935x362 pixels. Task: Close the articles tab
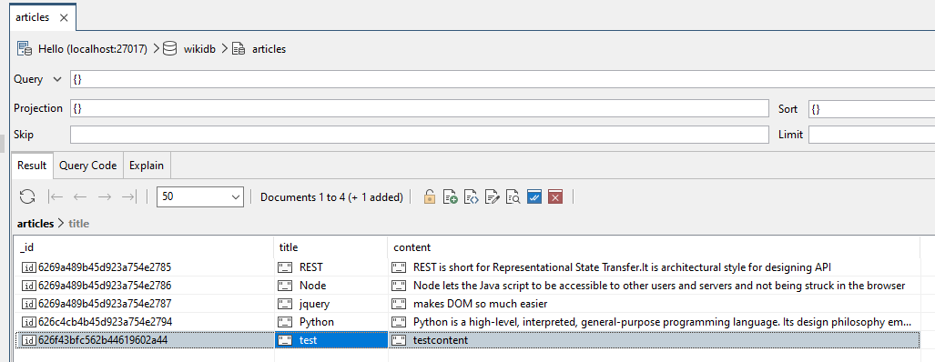pyautogui.click(x=64, y=18)
